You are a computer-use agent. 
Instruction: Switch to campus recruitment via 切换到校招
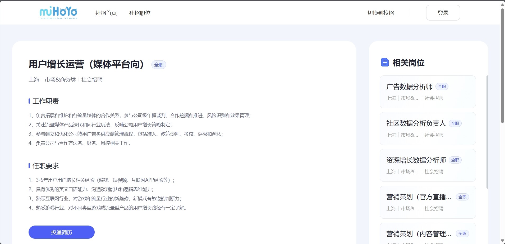pyautogui.click(x=380, y=13)
